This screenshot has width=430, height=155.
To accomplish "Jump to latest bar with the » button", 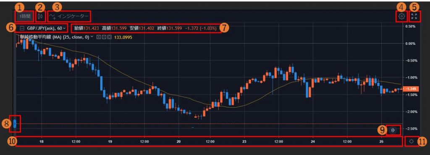I will click(x=393, y=130).
